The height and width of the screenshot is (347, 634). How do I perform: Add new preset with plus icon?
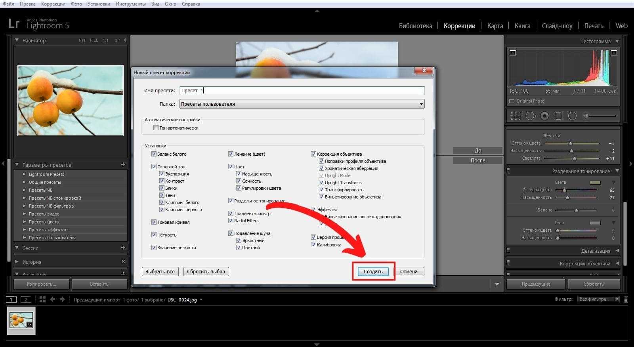tap(123, 164)
